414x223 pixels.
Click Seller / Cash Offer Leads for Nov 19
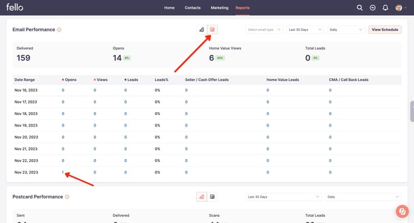pos(186,125)
